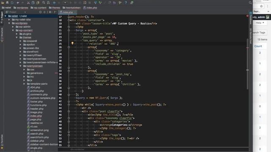This screenshot has height=152, width=271.
Task: Click the Open folder toolbar icon
Action: click(3, 3)
